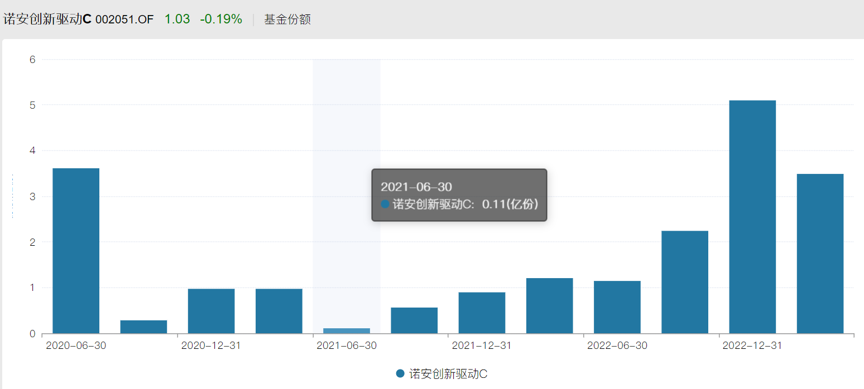
Task: Select the bar at 2022-06-30
Action: point(617,307)
